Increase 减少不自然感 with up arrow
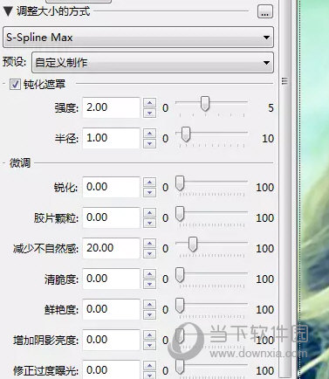 (x=149, y=244)
